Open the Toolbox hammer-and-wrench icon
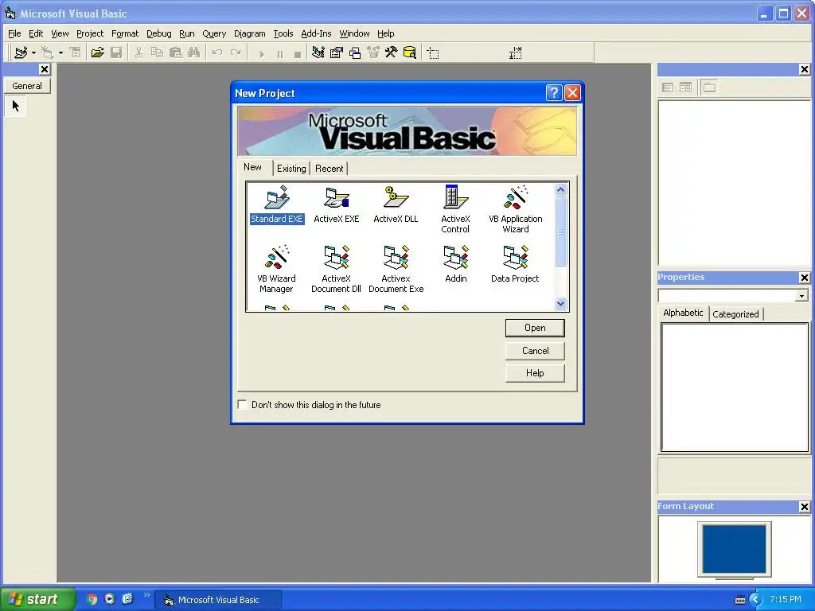 click(391, 53)
